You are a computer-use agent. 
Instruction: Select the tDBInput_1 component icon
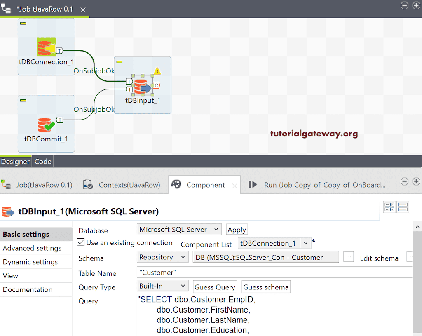point(143,86)
